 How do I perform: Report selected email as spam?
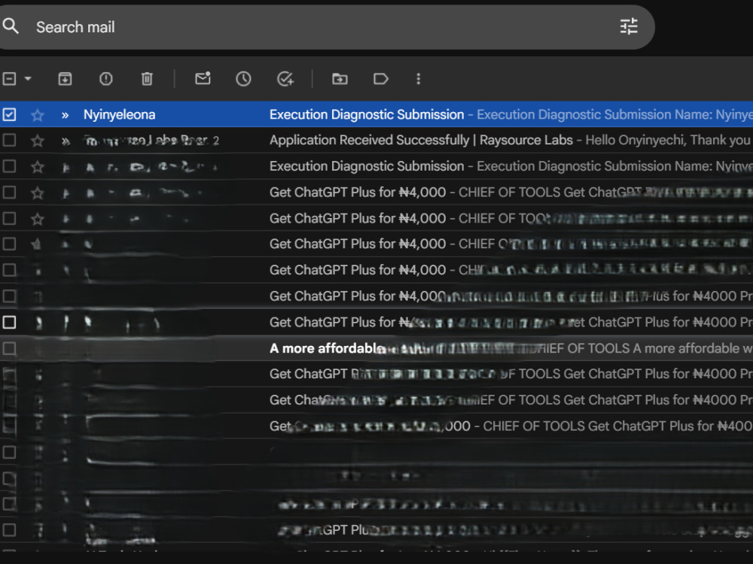105,79
